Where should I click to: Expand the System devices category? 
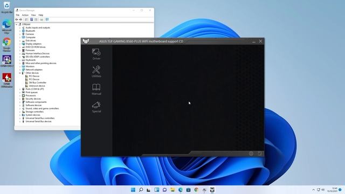point(20,115)
